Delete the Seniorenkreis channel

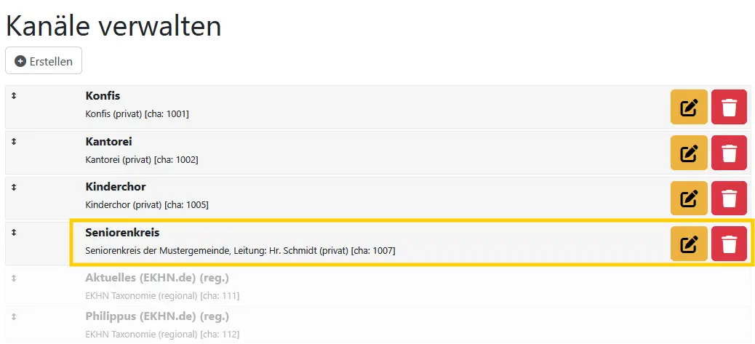tap(729, 244)
